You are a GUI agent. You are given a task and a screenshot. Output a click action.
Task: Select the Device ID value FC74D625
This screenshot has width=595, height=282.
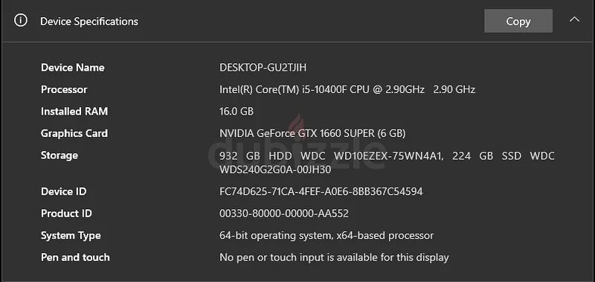(321, 192)
